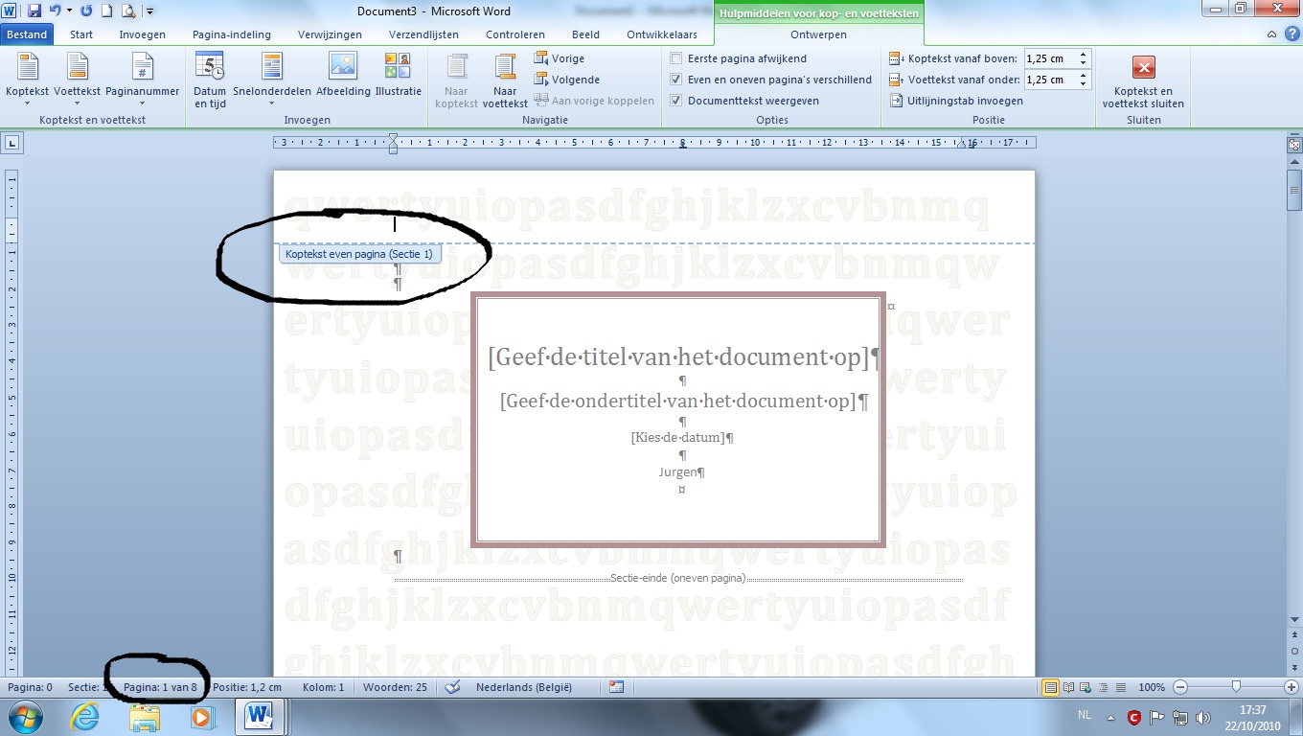This screenshot has width=1303, height=736.
Task: Open Snelonderdelen quick parts
Action: 272,79
